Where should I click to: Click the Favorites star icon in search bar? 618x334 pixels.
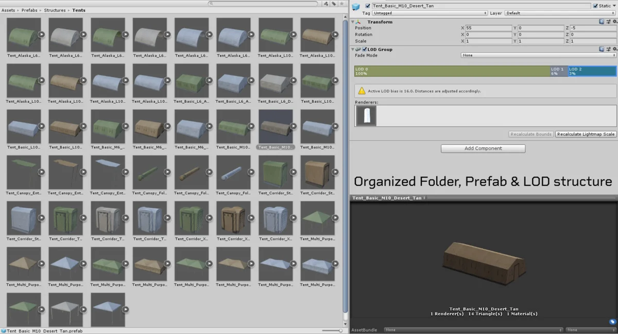click(x=341, y=4)
